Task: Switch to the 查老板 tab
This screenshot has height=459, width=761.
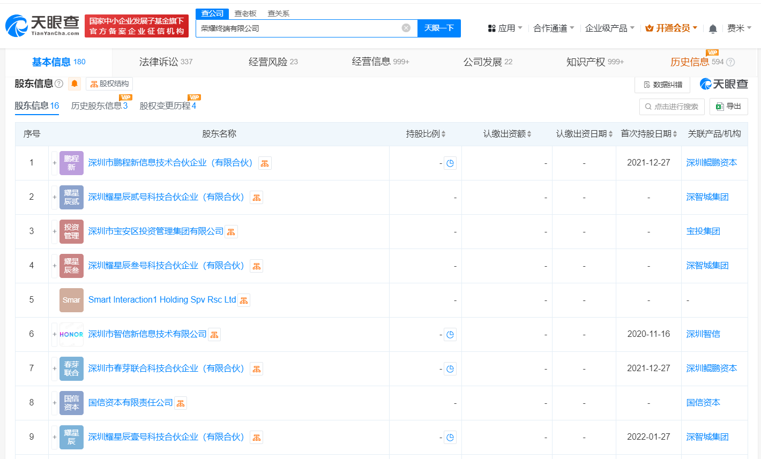Action: (x=245, y=13)
